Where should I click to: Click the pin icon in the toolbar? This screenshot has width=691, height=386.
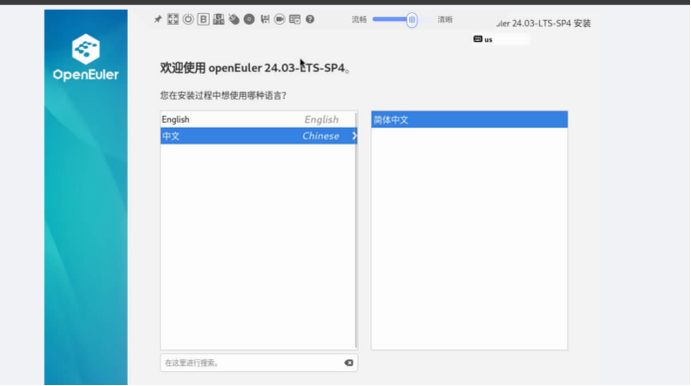tap(158, 19)
